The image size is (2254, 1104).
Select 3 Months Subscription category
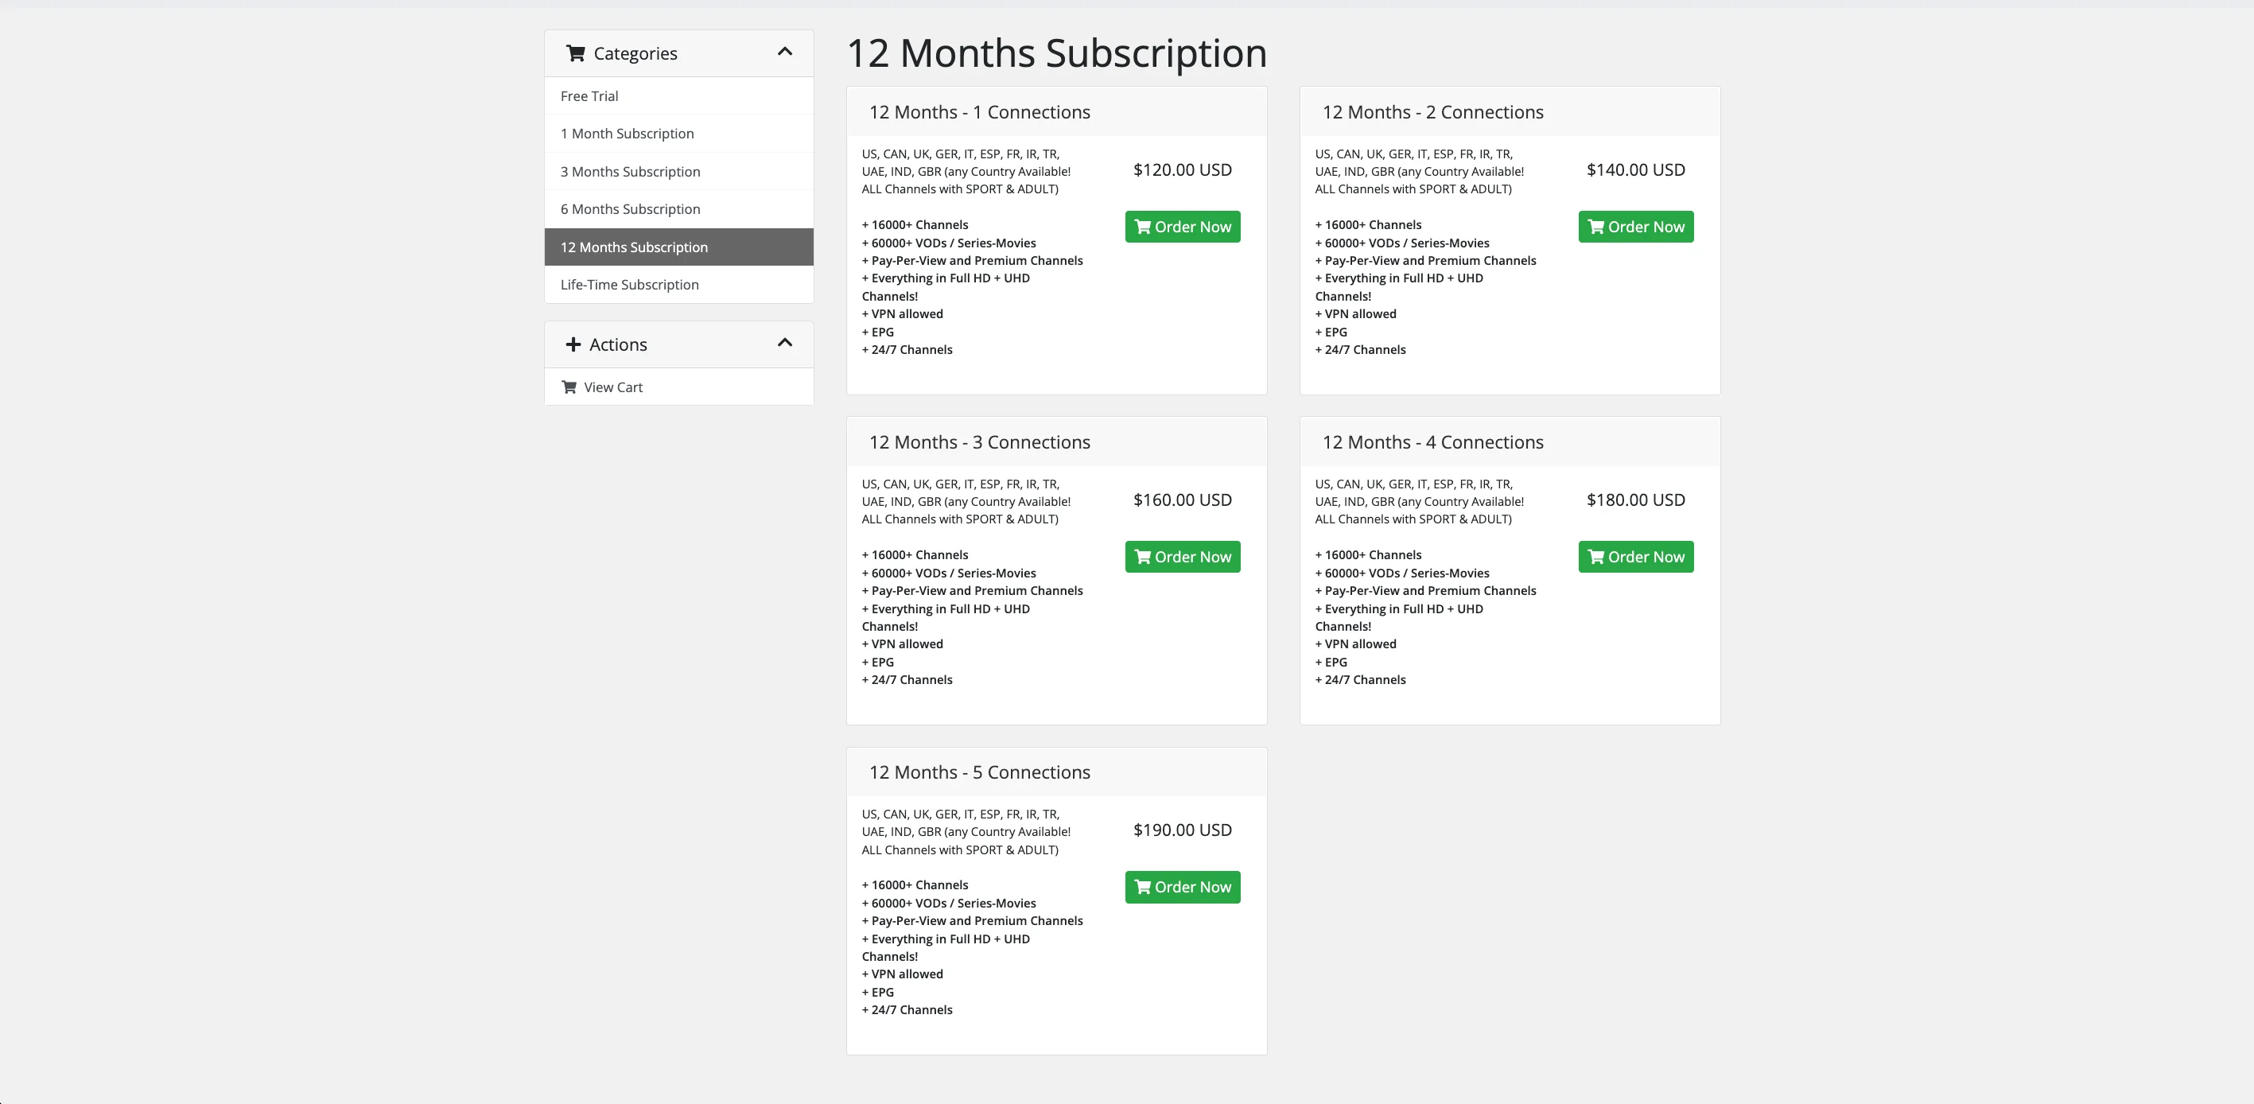pyautogui.click(x=630, y=172)
